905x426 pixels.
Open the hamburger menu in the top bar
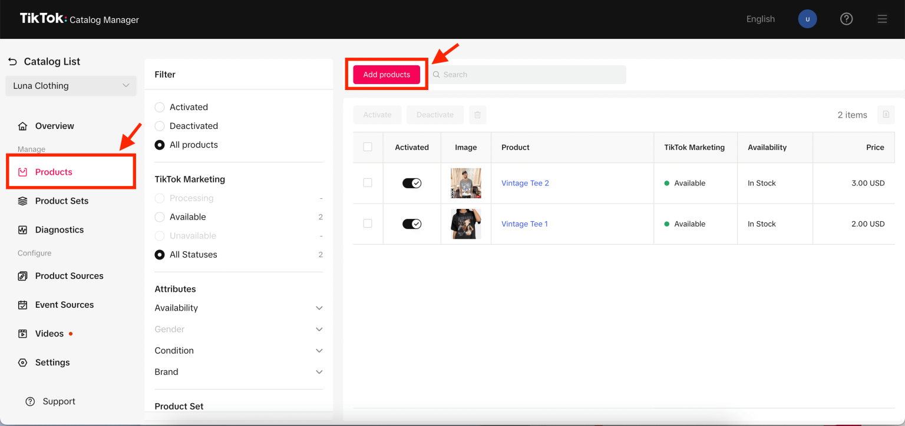[x=882, y=19]
